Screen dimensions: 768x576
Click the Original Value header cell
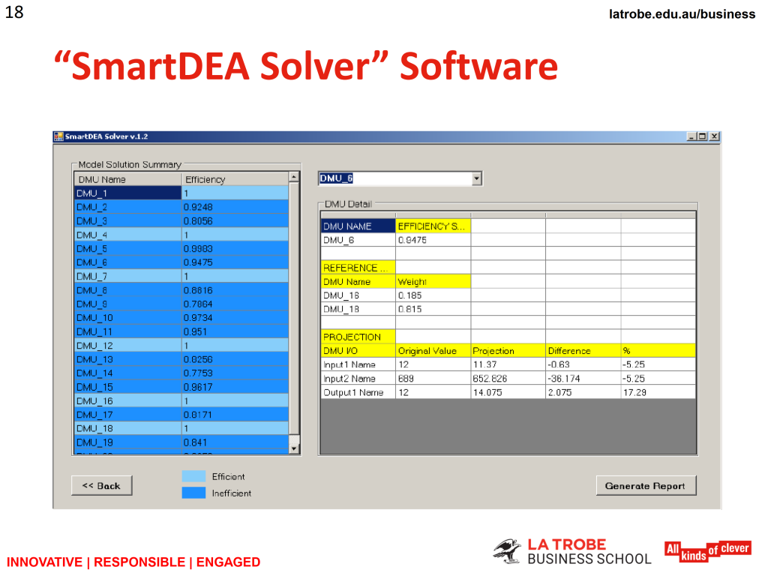pyautogui.click(x=433, y=351)
